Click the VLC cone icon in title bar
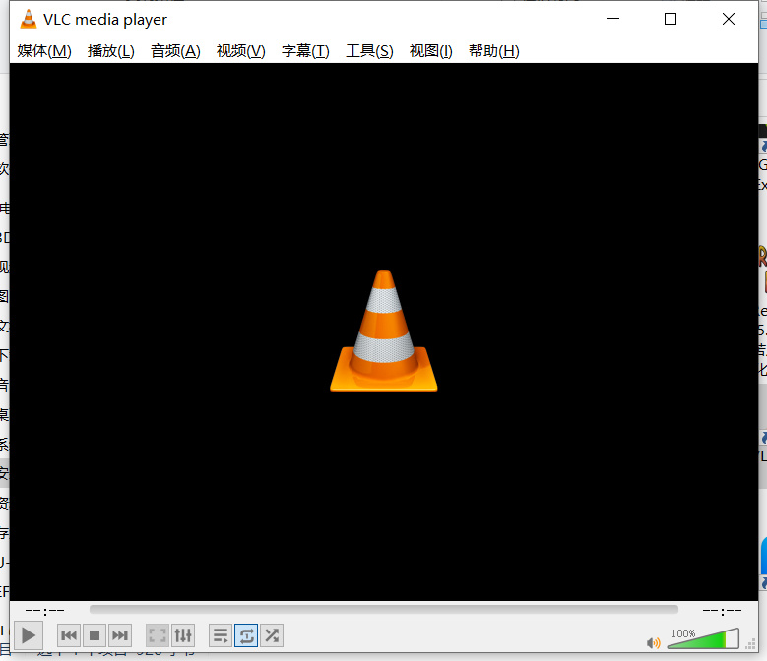This screenshot has width=767, height=661. click(x=28, y=19)
